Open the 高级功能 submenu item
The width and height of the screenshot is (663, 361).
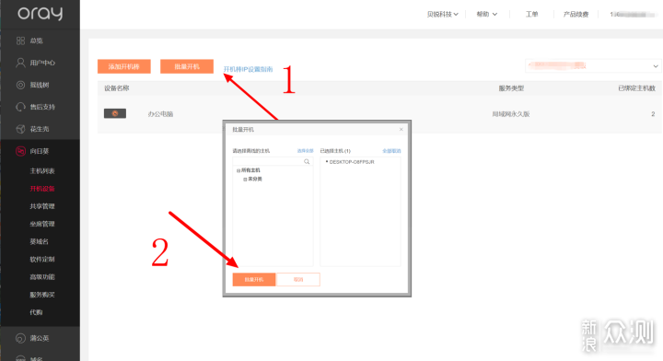[42, 277]
